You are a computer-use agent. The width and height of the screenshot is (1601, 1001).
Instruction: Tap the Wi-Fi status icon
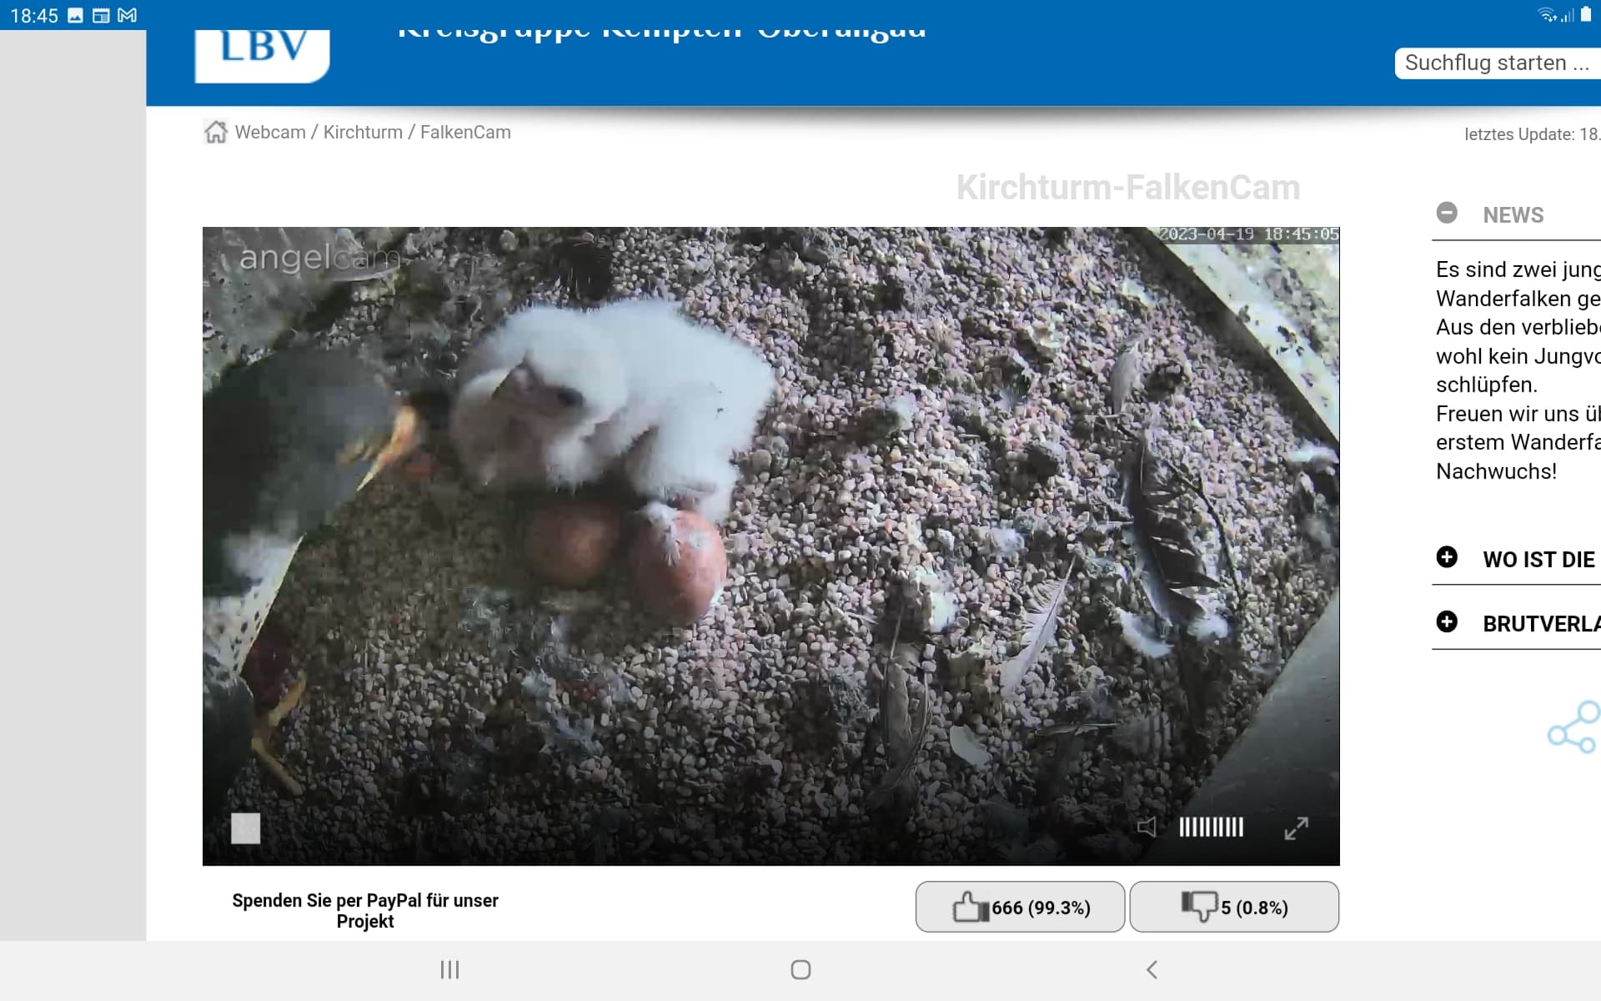click(x=1548, y=15)
